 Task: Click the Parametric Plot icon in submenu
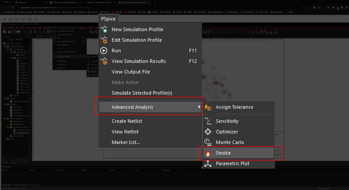[x=208, y=163]
